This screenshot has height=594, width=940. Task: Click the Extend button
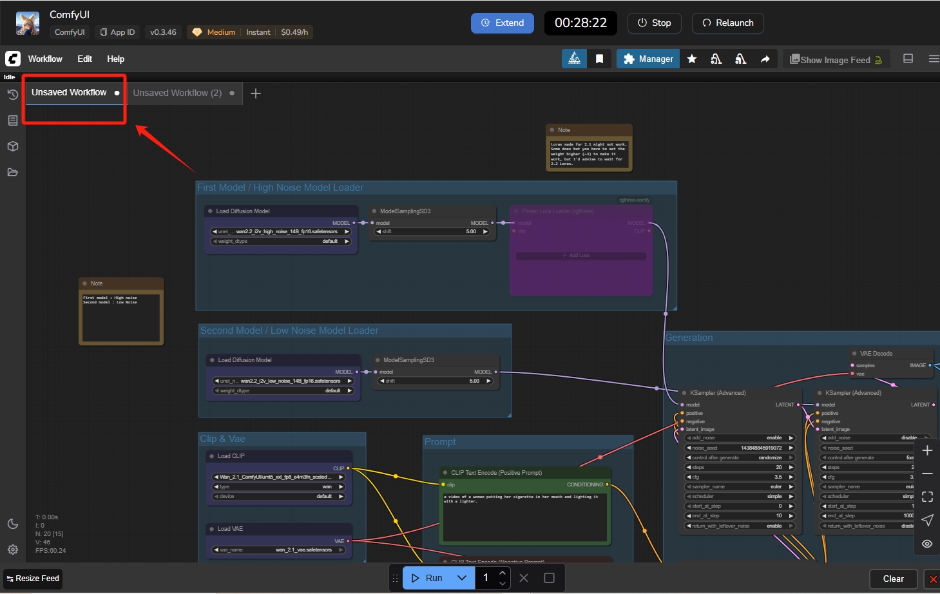(x=503, y=23)
